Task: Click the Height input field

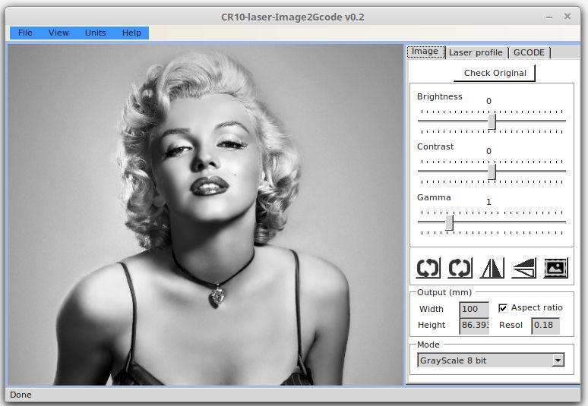Action: coord(474,325)
